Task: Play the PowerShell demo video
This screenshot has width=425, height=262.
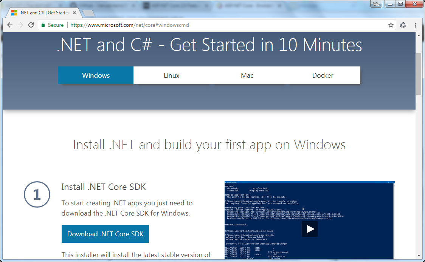Action: (310, 229)
